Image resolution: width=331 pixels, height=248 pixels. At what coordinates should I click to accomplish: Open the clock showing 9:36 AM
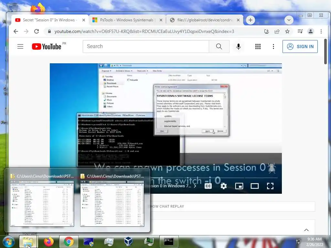pyautogui.click(x=315, y=242)
